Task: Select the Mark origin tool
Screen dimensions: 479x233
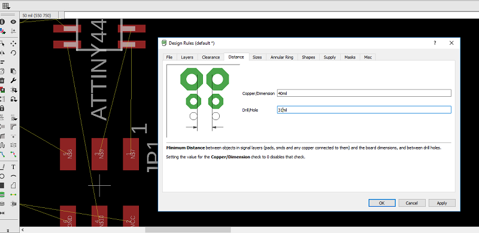Action: coord(13,31)
